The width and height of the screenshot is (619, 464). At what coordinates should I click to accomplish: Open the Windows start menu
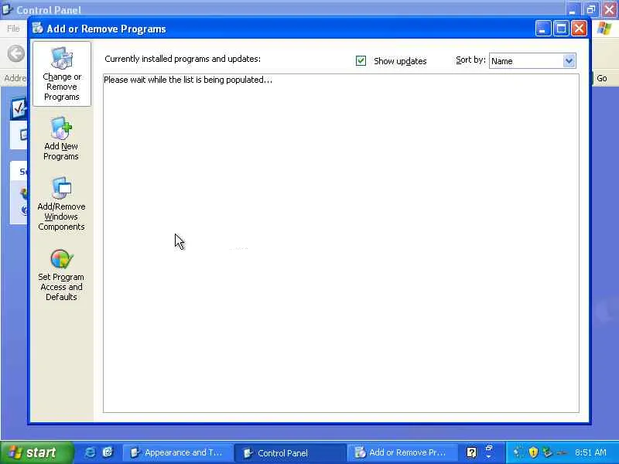36,452
